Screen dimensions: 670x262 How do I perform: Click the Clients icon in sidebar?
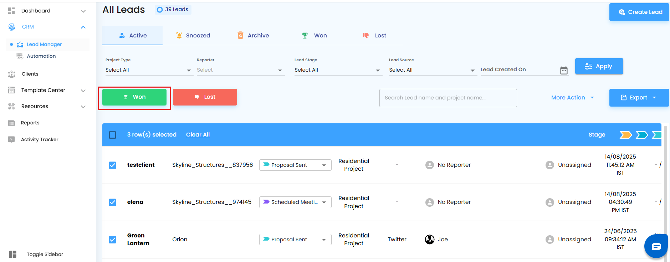(12, 74)
